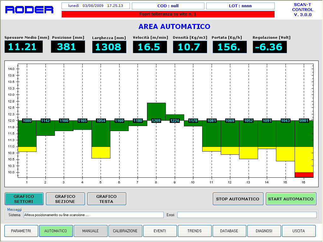Viewport: 323px width, 242px height.
Task: Switch to the GRAFICO SEZIONE view
Action: click(65, 199)
